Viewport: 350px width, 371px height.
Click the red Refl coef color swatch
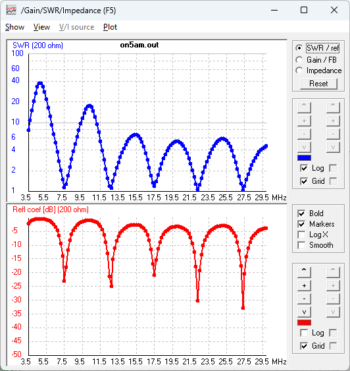point(304,322)
